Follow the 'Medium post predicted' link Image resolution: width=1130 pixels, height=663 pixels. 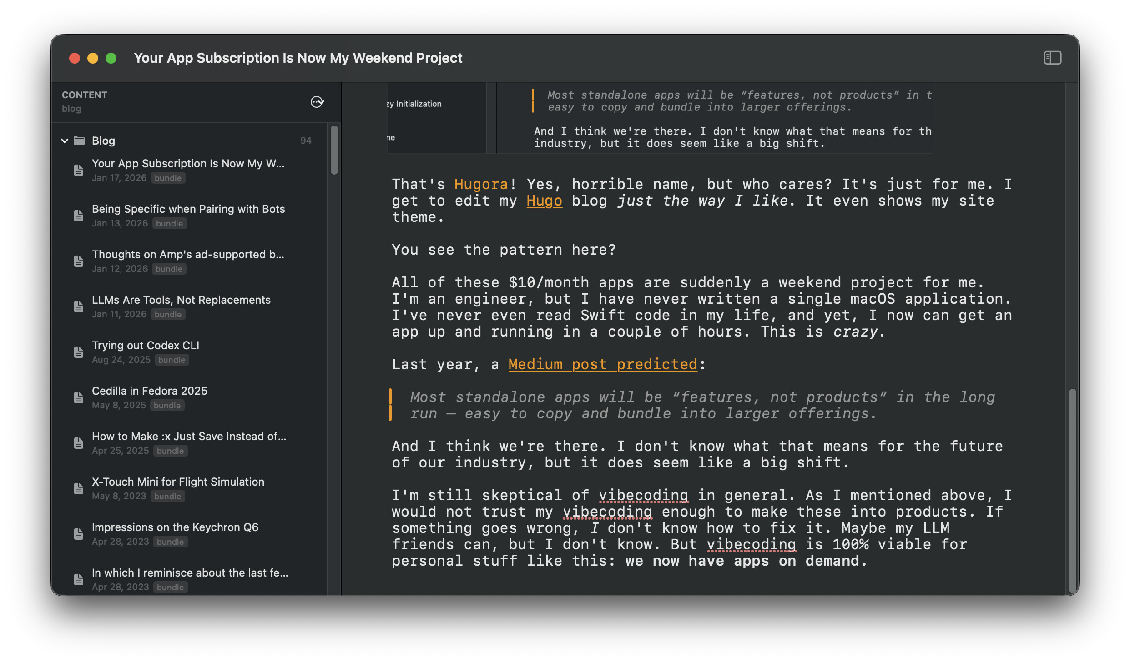click(602, 364)
